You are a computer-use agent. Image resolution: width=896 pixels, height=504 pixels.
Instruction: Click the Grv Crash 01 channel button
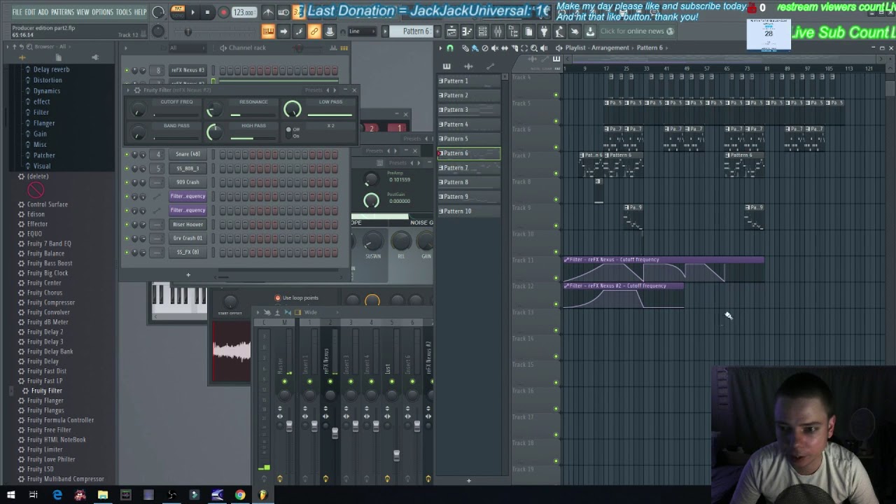click(188, 238)
